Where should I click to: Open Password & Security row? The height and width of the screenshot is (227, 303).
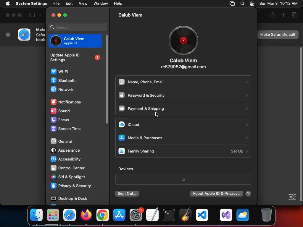tap(183, 95)
